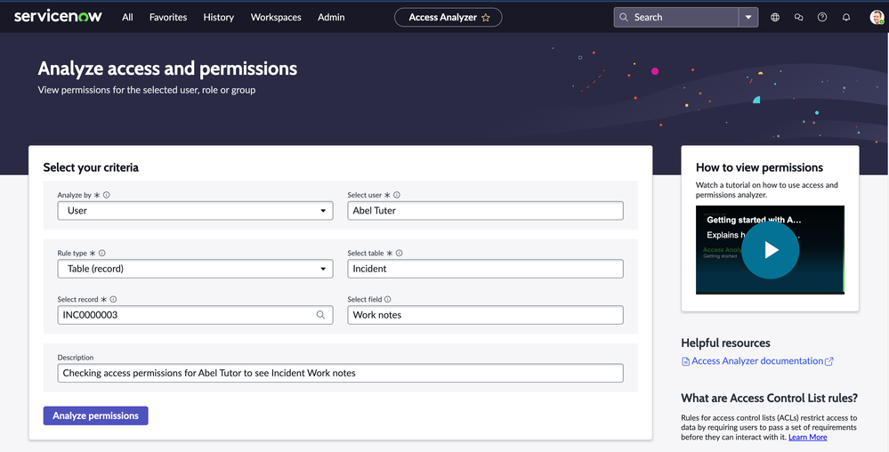Click info icon next to Select table

[x=400, y=254]
